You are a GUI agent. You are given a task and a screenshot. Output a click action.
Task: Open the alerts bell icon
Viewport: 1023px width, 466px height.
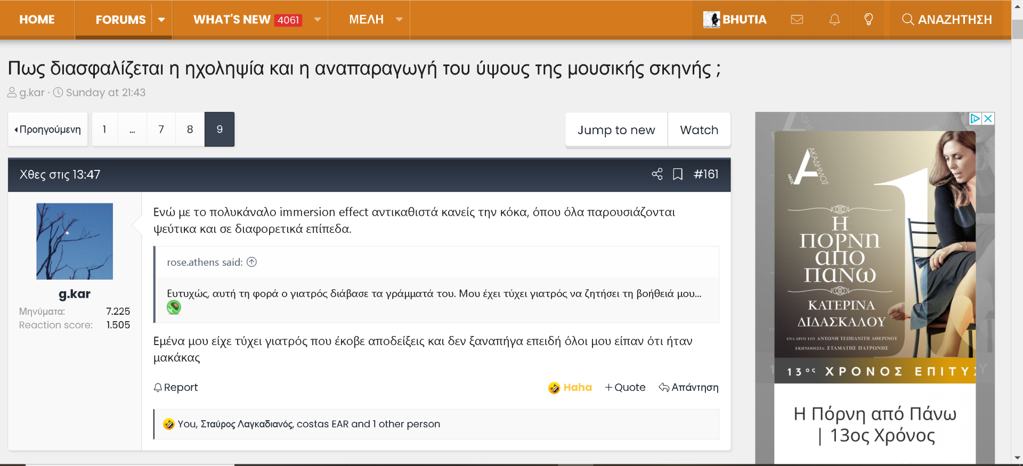point(834,20)
